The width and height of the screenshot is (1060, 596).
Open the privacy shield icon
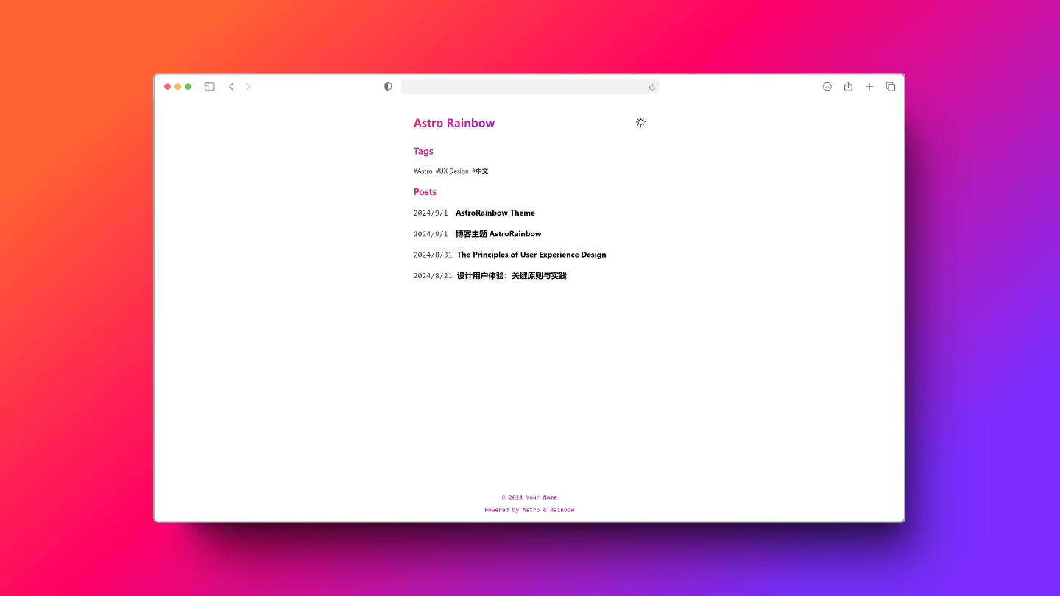point(388,87)
